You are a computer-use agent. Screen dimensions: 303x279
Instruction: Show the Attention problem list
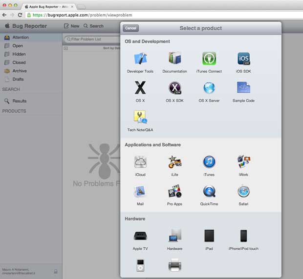tap(31, 38)
